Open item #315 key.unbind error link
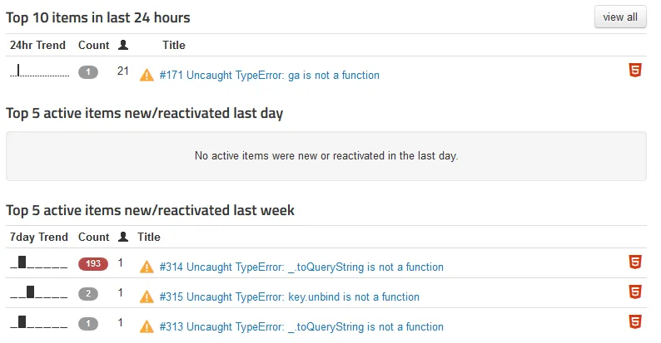This screenshot has height=343, width=661. coord(289,296)
